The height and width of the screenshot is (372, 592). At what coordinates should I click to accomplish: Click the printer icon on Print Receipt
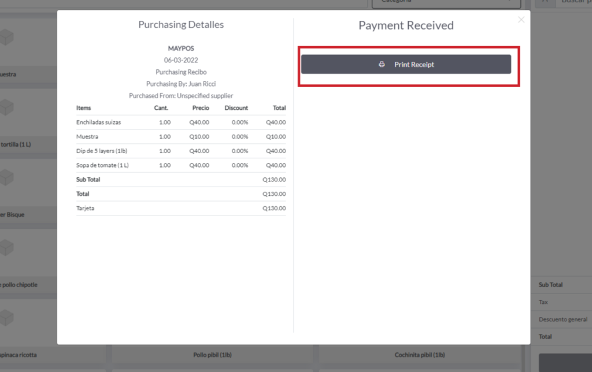(x=382, y=65)
